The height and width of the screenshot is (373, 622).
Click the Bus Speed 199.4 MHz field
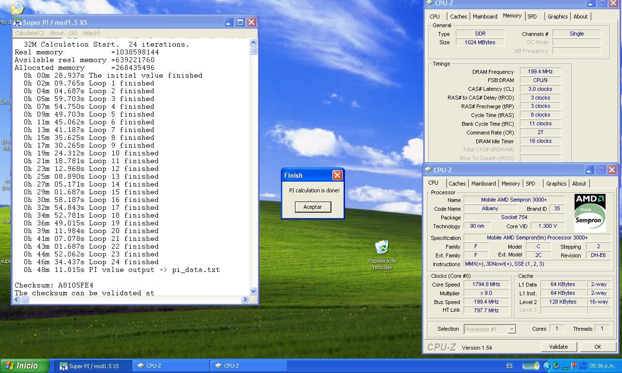[x=486, y=302]
